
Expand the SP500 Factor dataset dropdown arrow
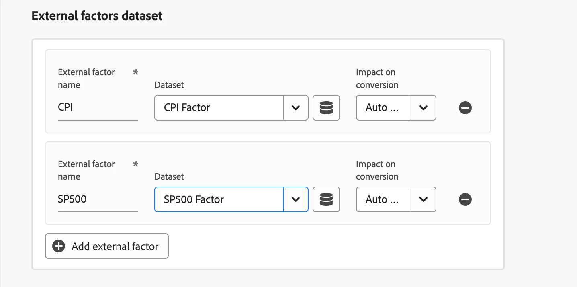(296, 199)
